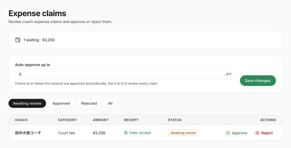Click the auto-approve helper text below the field
This screenshot has height=148, width=291.
point(87,84)
